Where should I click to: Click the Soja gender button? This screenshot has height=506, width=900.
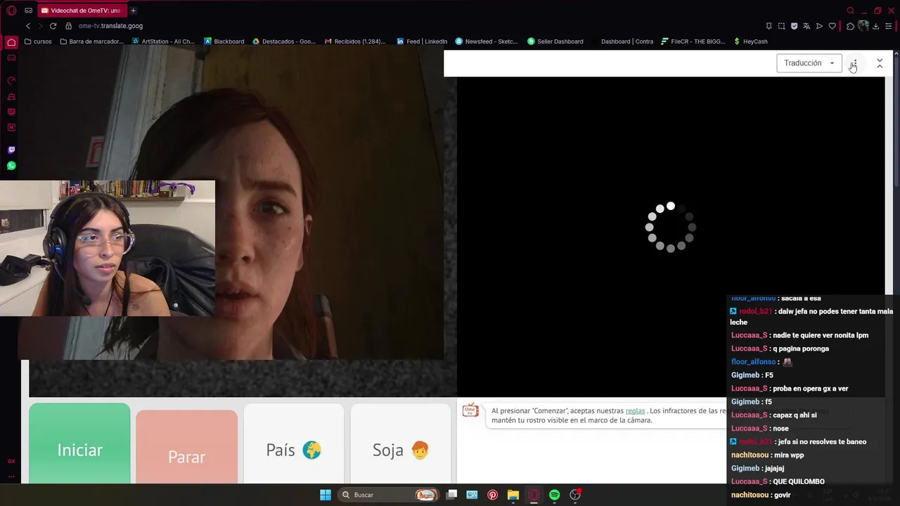click(x=400, y=443)
